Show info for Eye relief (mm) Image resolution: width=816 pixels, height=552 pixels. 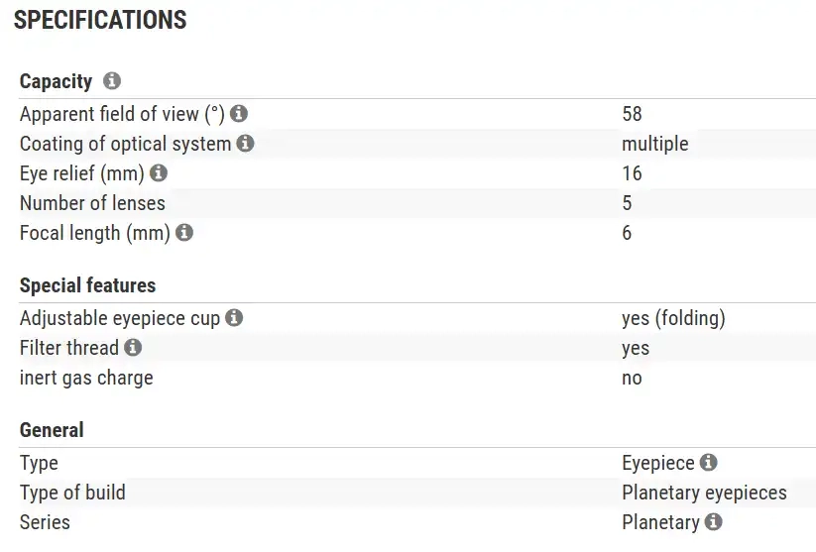(x=159, y=173)
